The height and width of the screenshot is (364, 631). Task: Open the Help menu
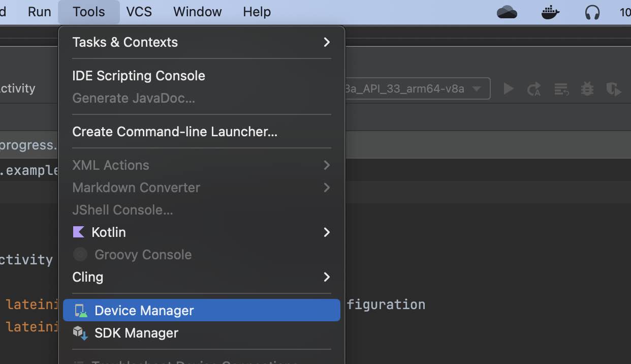pos(256,12)
